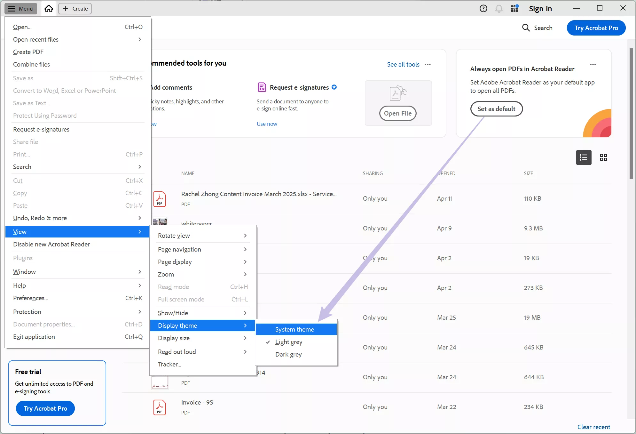Click Disable new Acrobat Reader

[x=51, y=244]
